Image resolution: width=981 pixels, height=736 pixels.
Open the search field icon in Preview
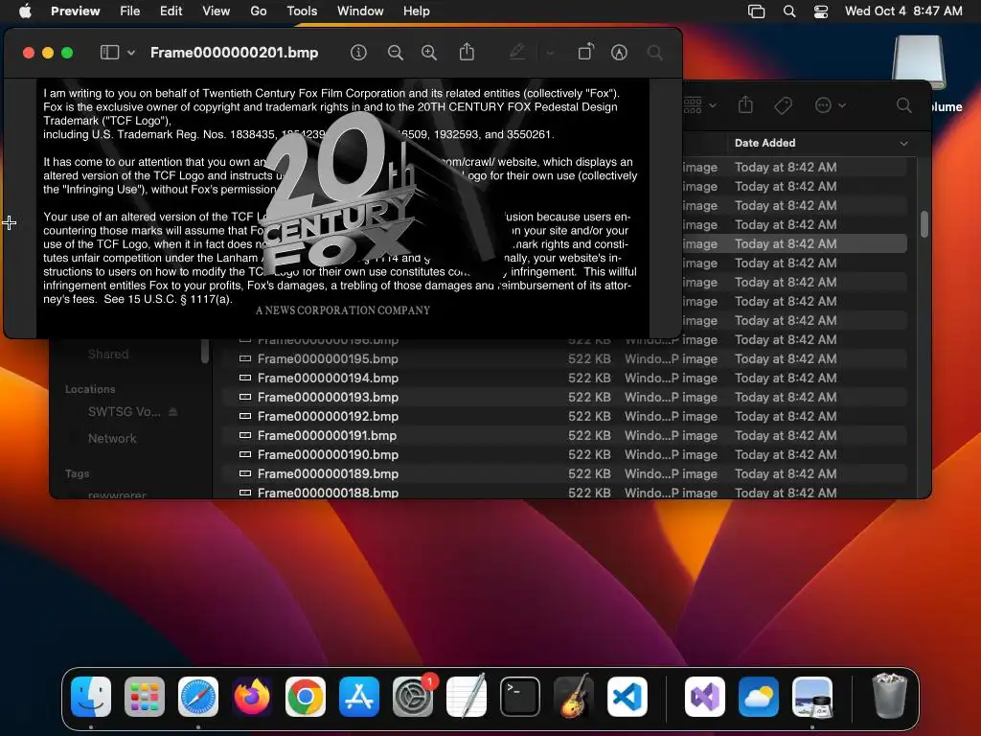point(655,53)
